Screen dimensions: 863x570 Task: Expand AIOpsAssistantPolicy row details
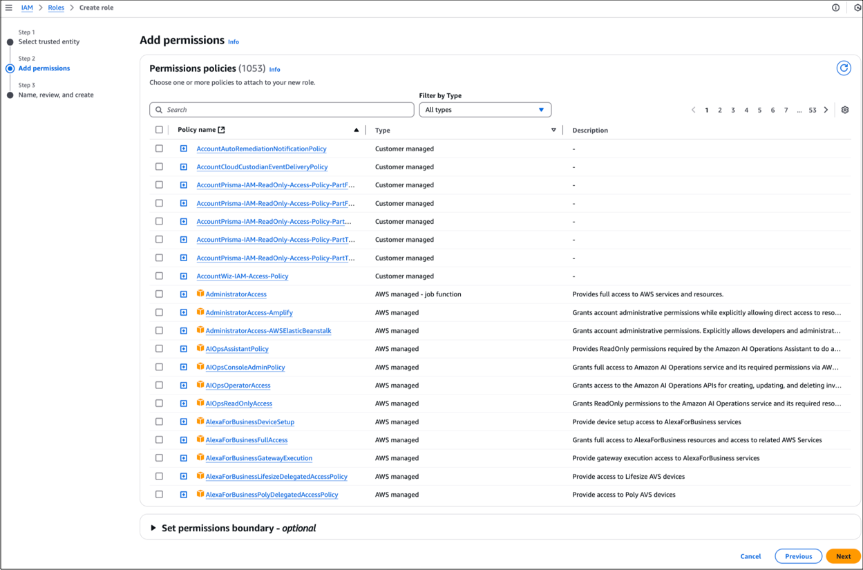(184, 349)
